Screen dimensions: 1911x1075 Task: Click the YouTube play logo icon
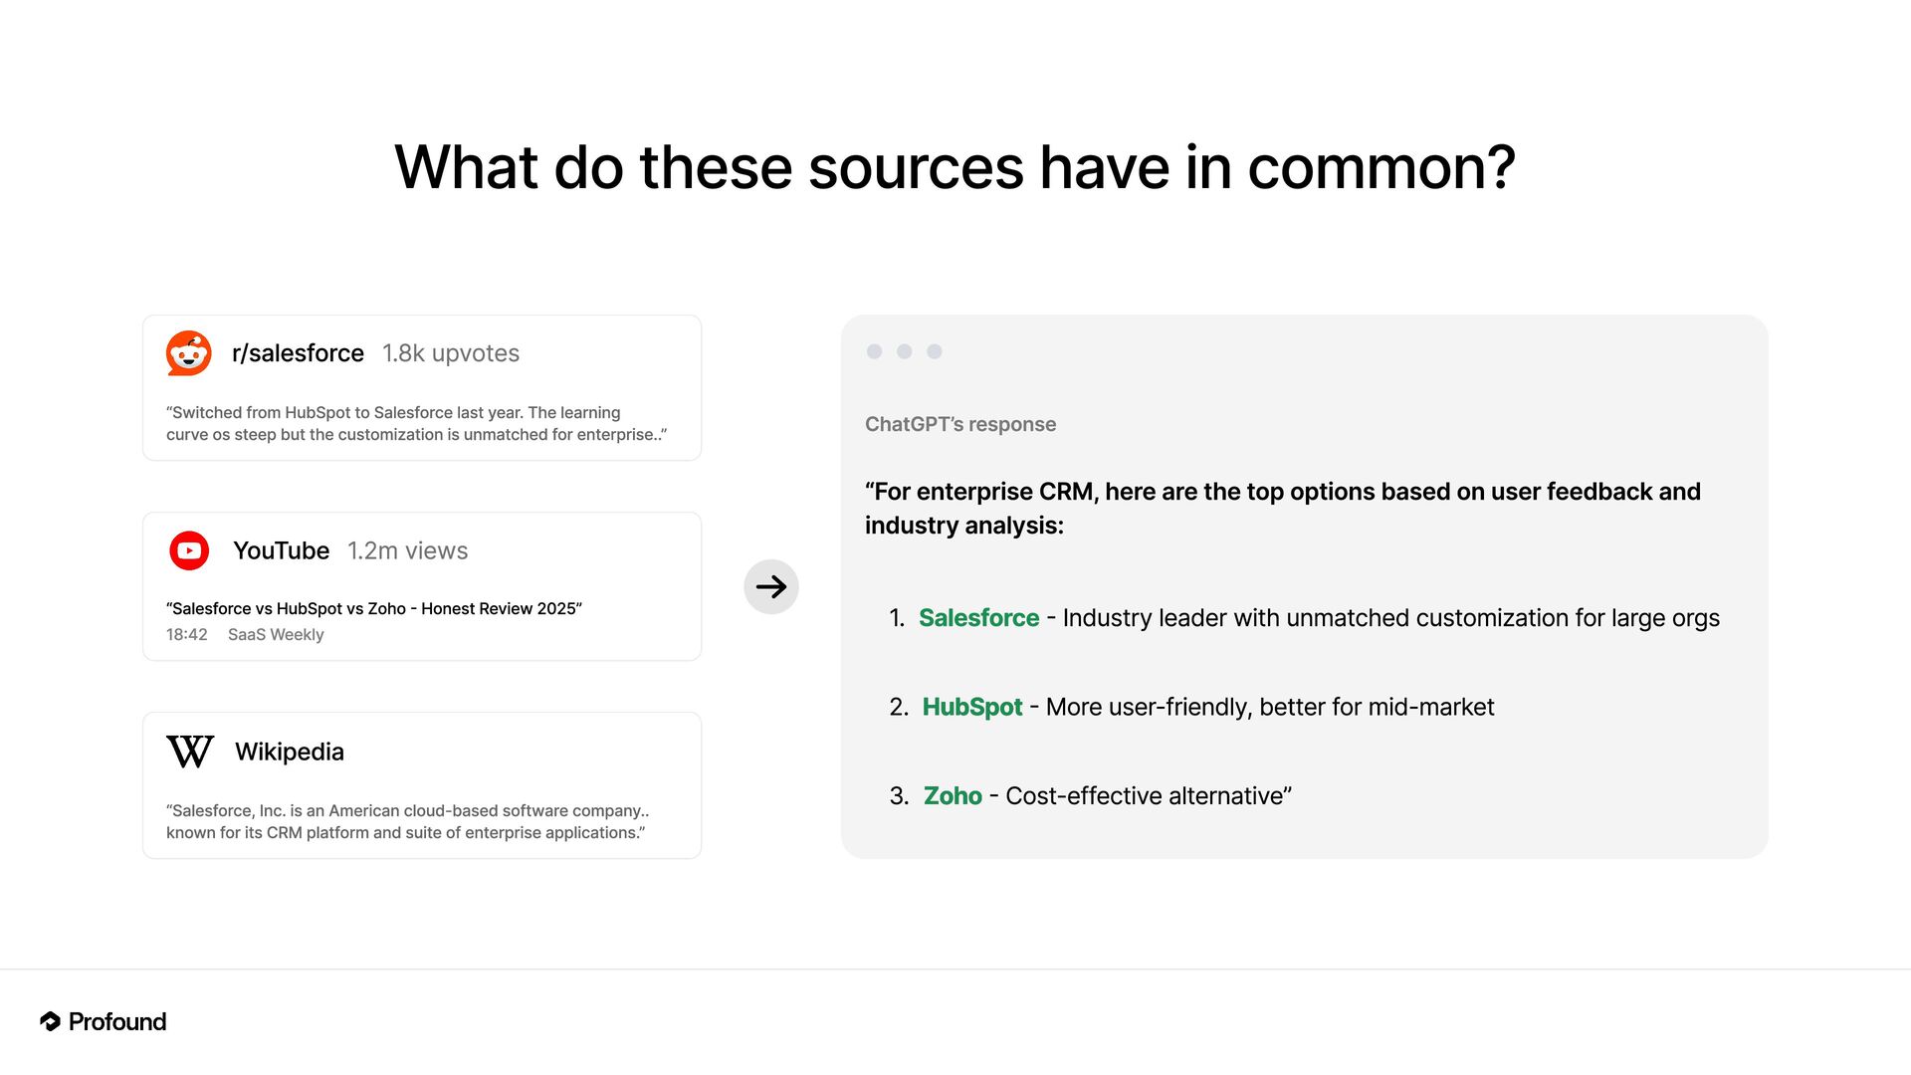point(189,550)
